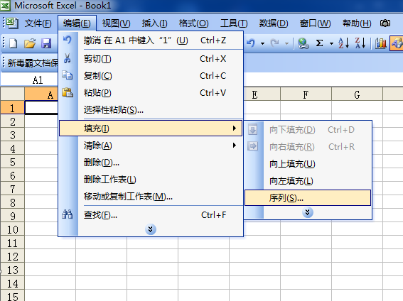403x301 pixels.
Task: Click the Drawing toolbar icon
Action: pyautogui.click(x=397, y=43)
